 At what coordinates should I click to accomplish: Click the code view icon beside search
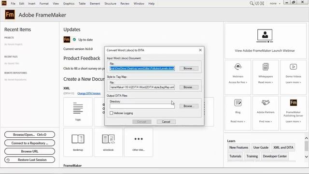pos(257,3)
